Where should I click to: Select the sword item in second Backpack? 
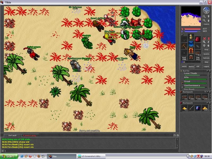191,108
